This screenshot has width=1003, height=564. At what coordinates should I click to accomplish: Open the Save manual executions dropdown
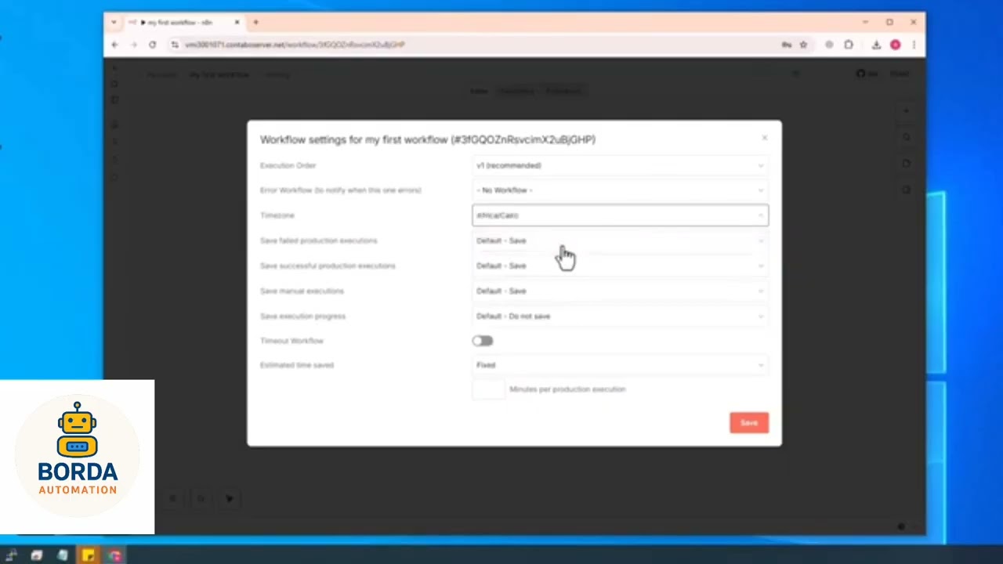coord(620,291)
